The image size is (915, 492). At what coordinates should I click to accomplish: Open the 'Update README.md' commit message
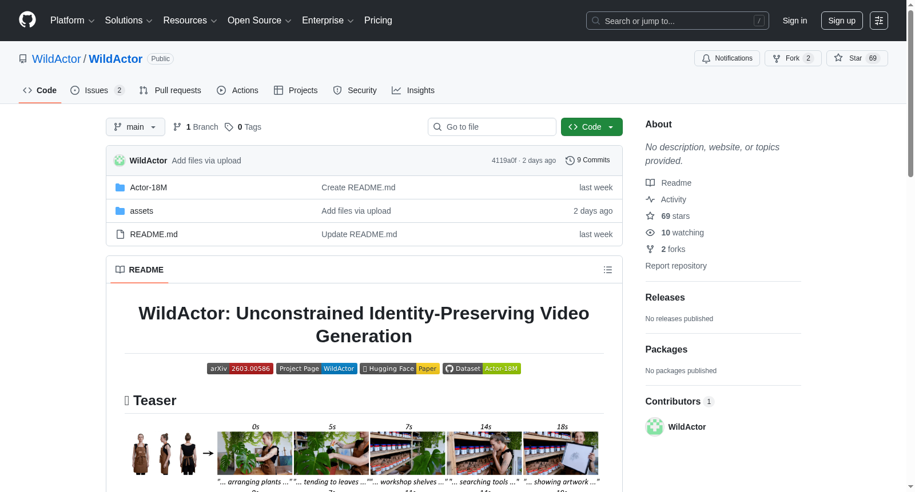point(359,234)
